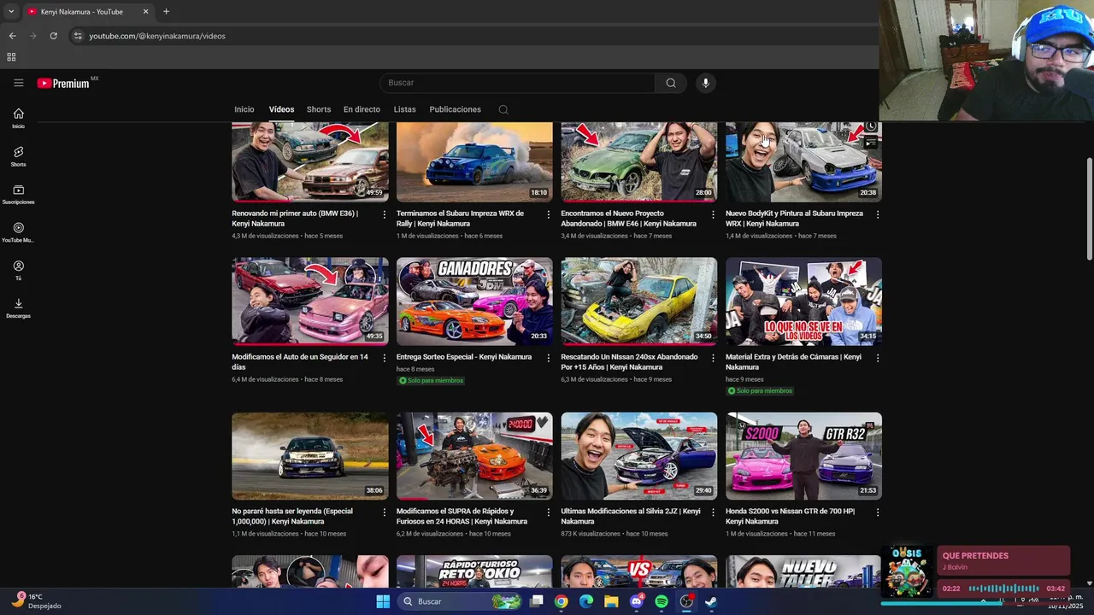1094x615 pixels.
Task: Switch to the Inicio channel tab
Action: 244,109
